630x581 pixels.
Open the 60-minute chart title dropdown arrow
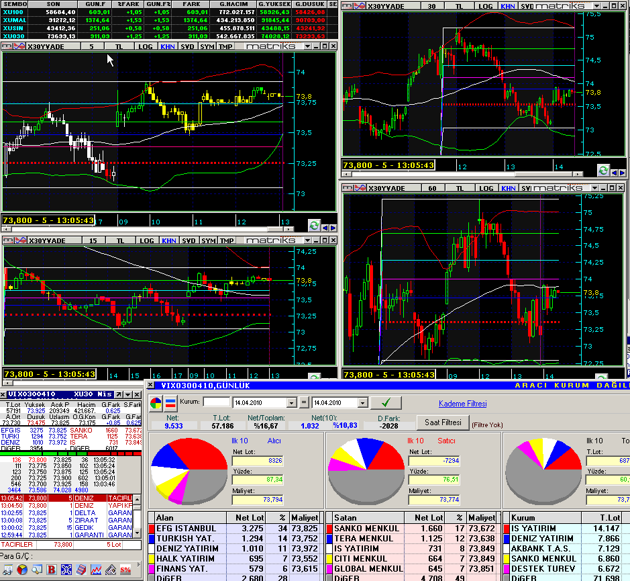coord(594,188)
